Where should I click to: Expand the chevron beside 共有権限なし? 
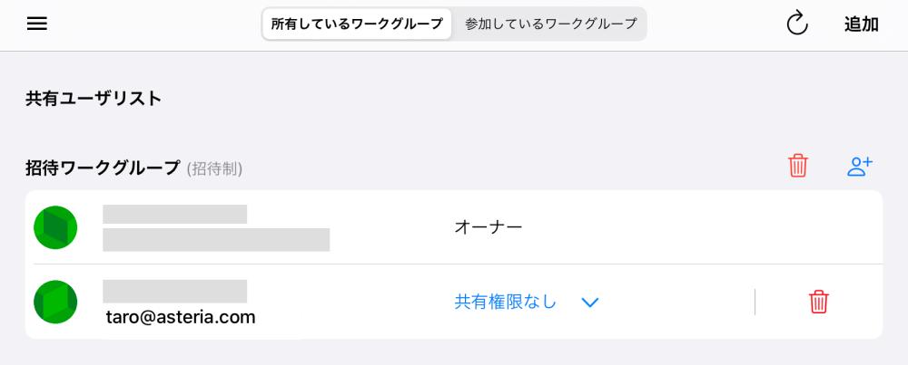[590, 303]
